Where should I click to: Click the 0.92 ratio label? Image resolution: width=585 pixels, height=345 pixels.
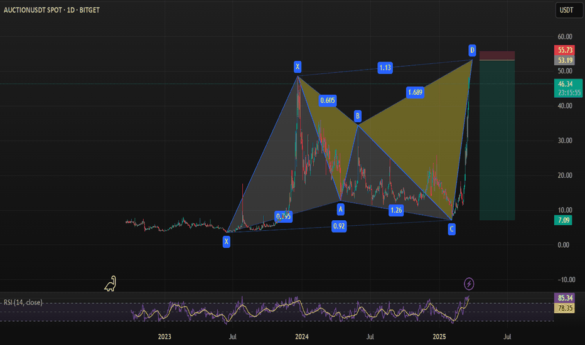point(339,226)
